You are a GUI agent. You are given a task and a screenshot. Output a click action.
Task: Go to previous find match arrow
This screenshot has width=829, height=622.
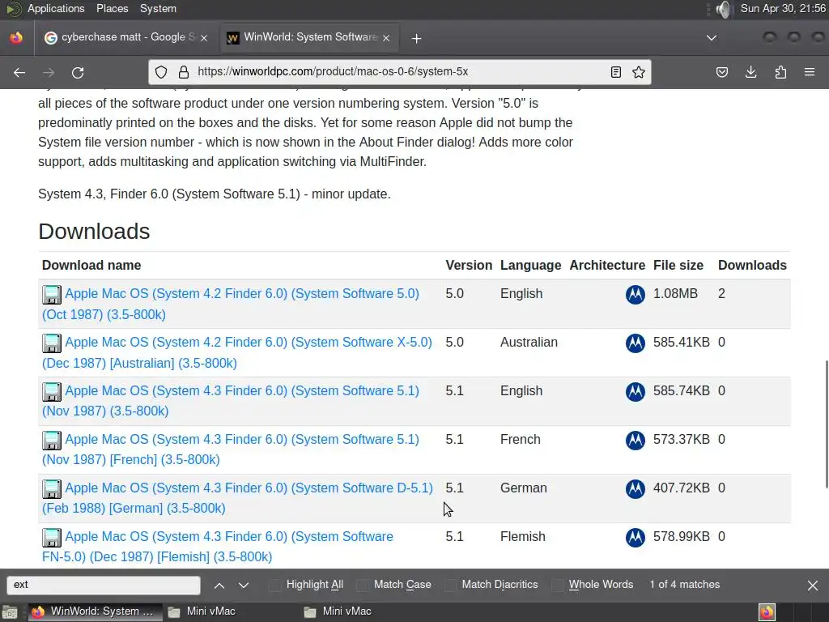tap(219, 585)
